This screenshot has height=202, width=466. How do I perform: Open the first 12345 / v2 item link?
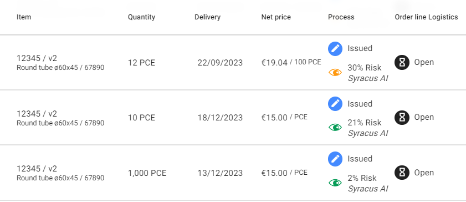pyautogui.click(x=37, y=58)
